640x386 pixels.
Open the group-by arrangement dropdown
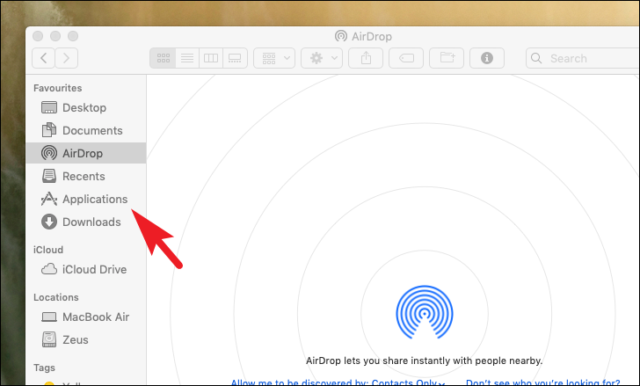click(274, 58)
